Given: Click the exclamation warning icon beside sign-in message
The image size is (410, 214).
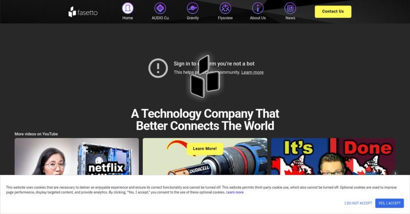Looking at the screenshot, I should coord(158,68).
